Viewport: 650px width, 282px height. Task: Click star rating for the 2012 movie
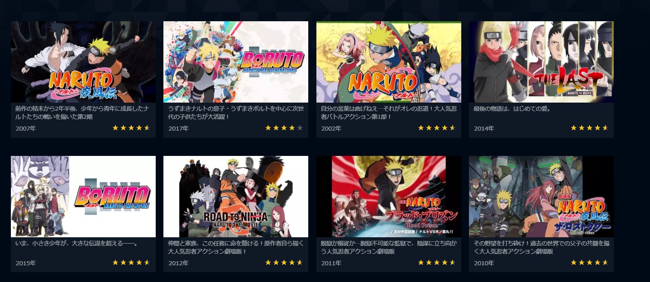[x=284, y=263]
